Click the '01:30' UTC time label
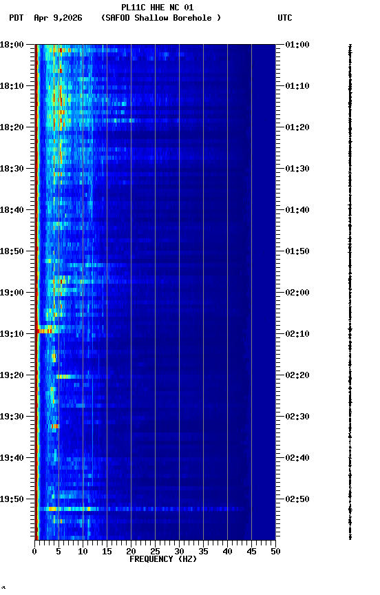The height and width of the screenshot is (595, 380). coord(297,169)
